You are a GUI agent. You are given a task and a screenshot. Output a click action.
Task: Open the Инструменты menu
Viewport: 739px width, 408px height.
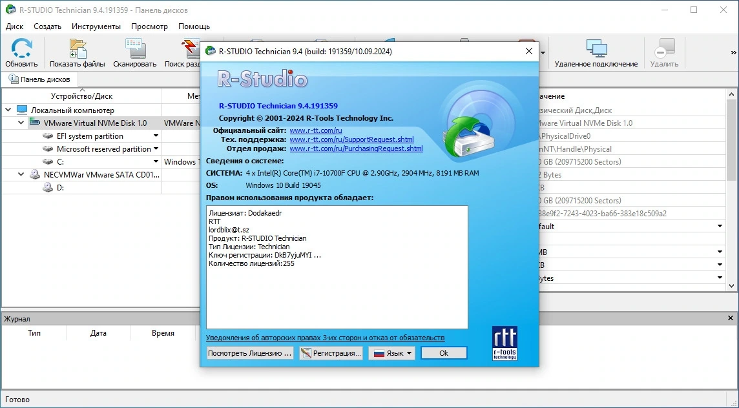[x=96, y=26]
